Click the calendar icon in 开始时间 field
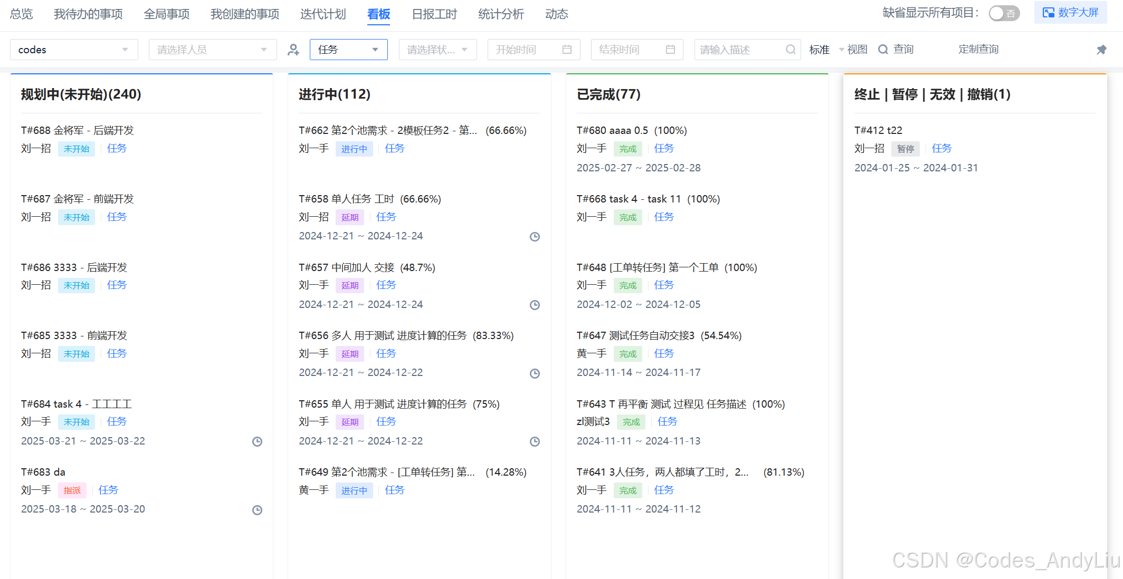The image size is (1123, 579). [x=567, y=50]
